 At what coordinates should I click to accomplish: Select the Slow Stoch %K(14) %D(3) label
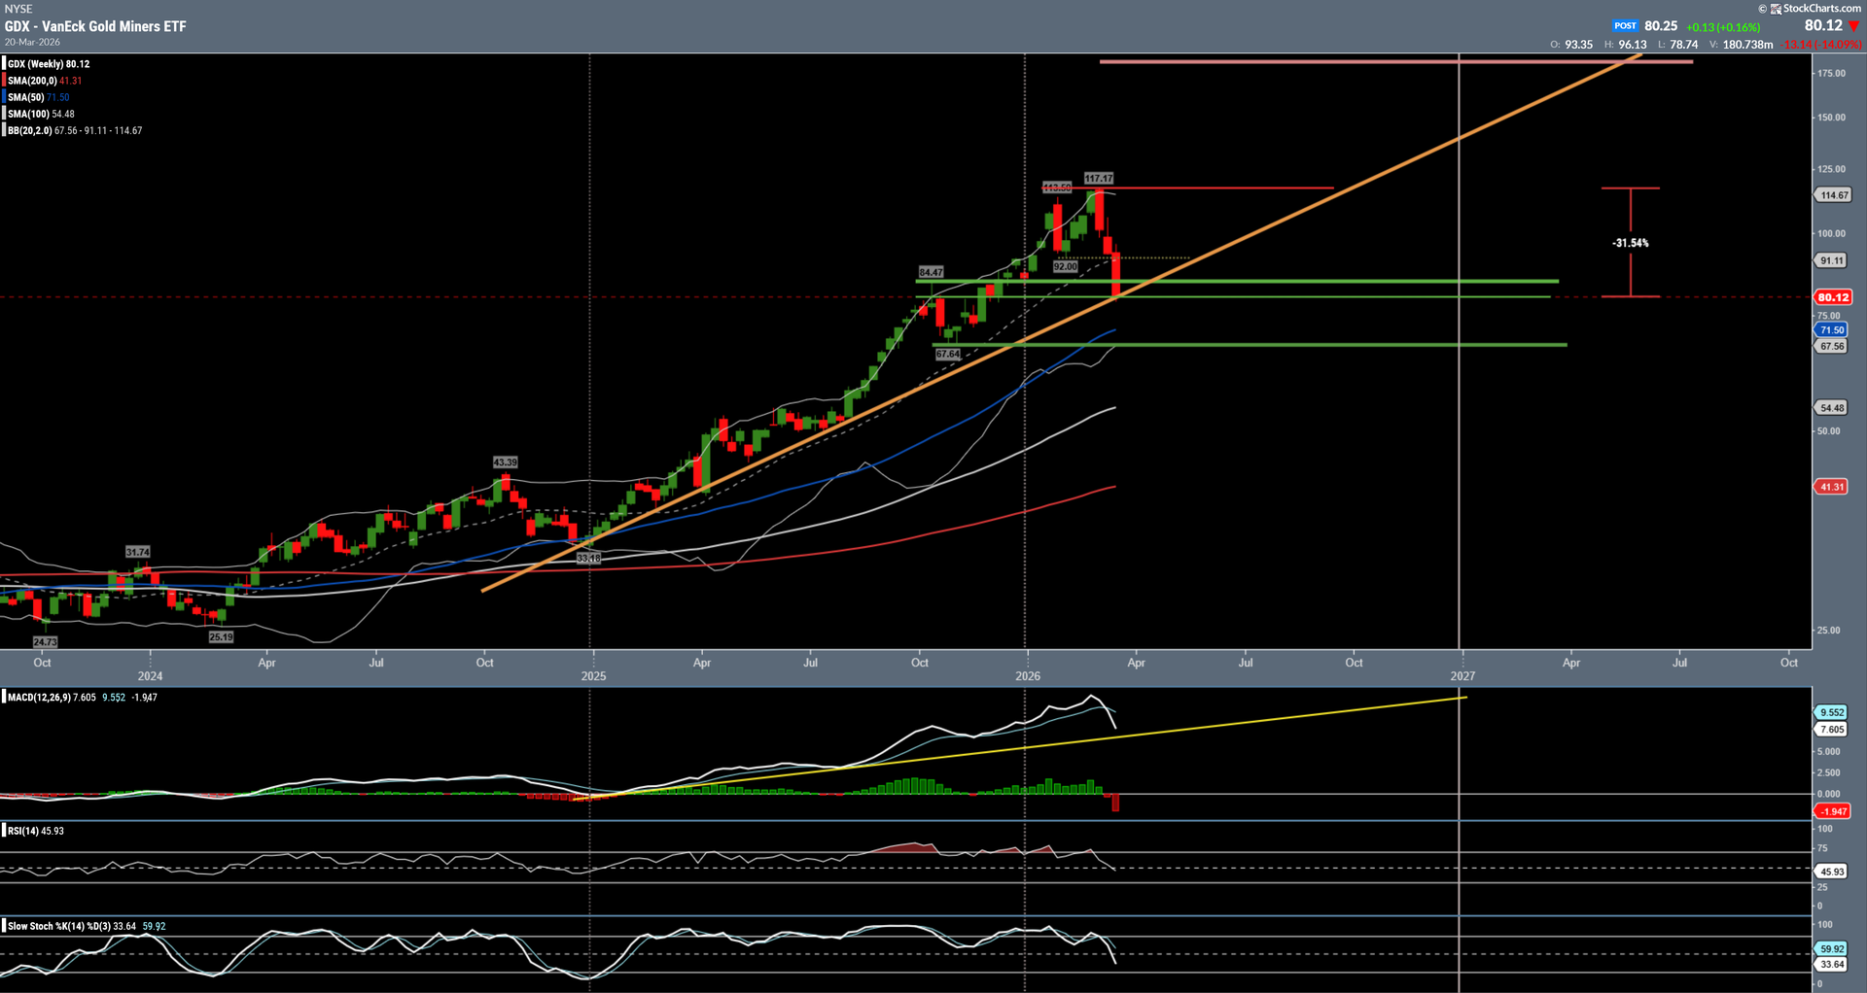click(x=58, y=926)
